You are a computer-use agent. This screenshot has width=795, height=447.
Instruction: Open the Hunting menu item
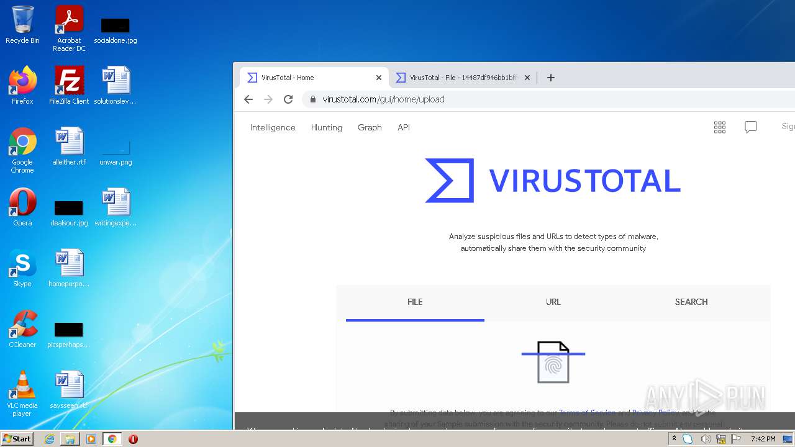tap(327, 127)
